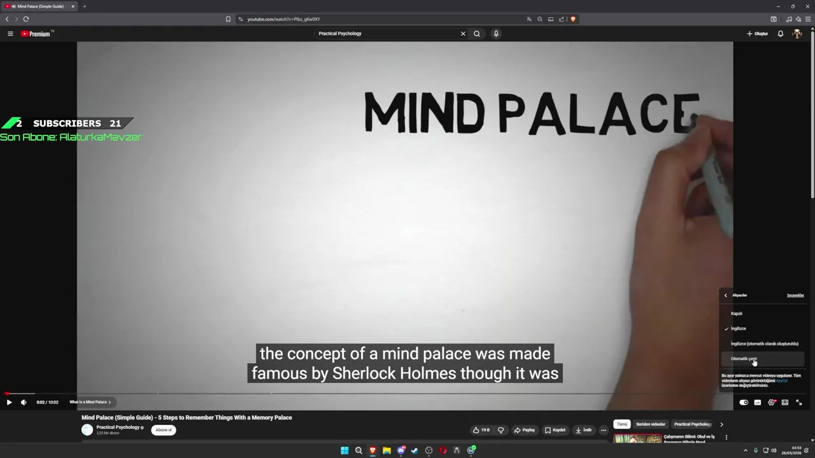Open a new browser tab
Viewport: 815px width, 458px height.
pos(84,6)
